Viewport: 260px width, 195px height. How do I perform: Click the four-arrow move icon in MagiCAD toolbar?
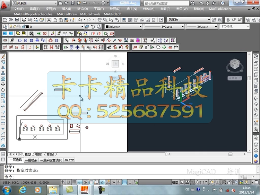pos(97,40)
